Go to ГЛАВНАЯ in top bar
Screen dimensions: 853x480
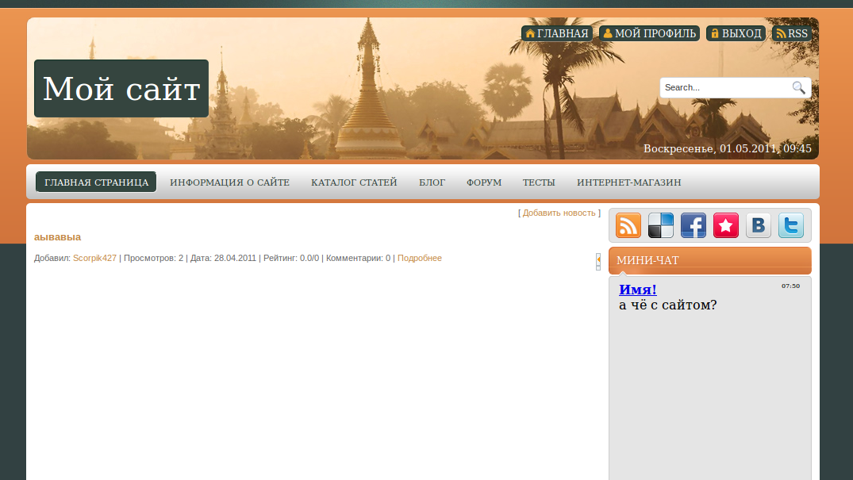[x=557, y=33]
